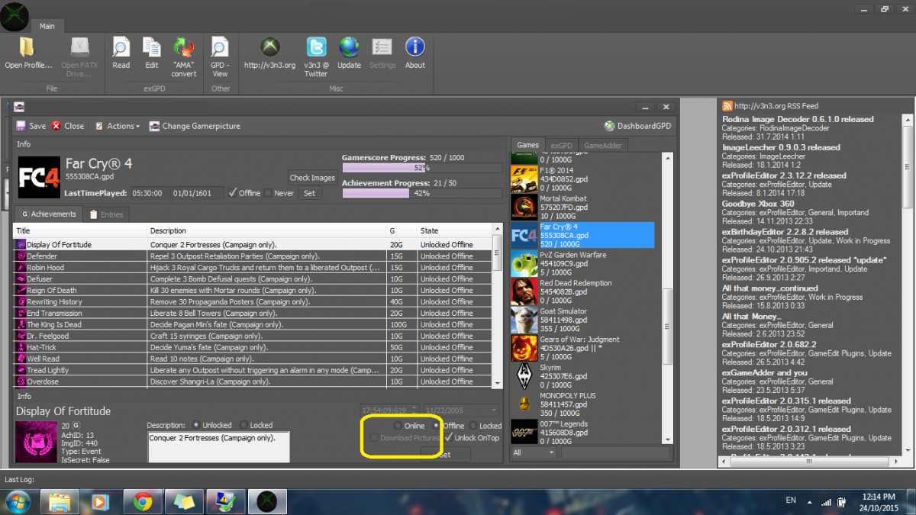Open Profile using the folder icon
916x515 pixels.
point(28,48)
